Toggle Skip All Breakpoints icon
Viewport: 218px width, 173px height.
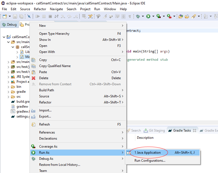29,16
